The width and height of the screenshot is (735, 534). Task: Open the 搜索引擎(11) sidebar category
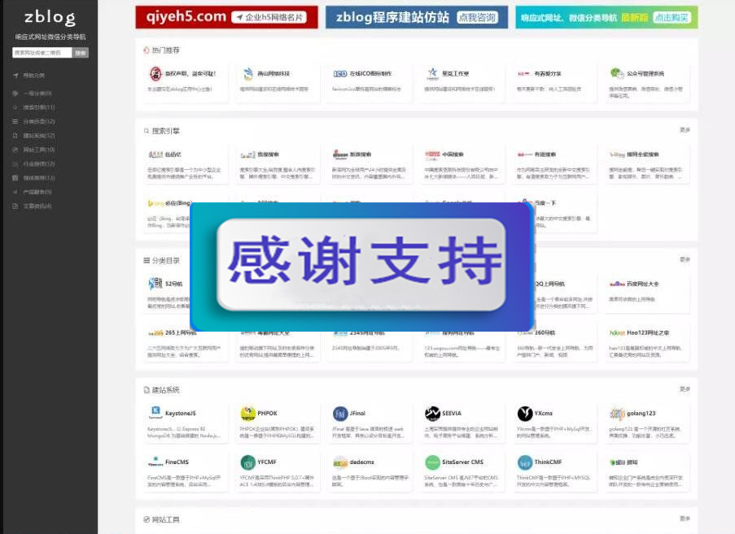(39, 107)
